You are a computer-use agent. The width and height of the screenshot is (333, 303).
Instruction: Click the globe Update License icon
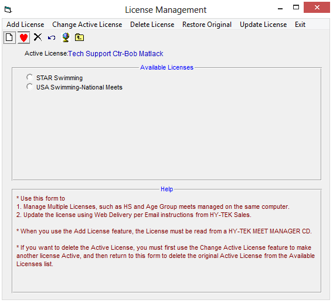pyautogui.click(x=66, y=37)
